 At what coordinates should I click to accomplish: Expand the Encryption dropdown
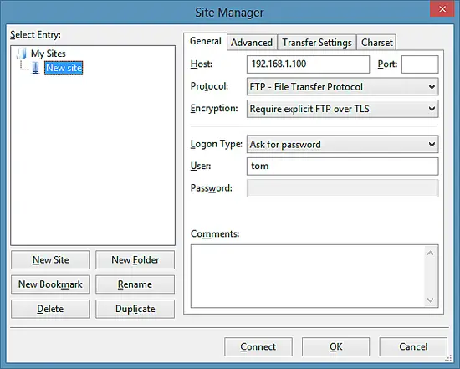tap(342, 109)
